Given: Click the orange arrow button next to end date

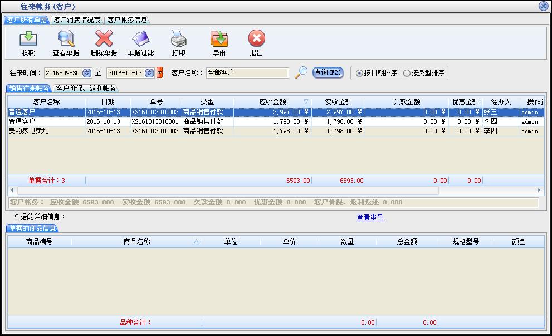Looking at the screenshot, I should point(160,73).
